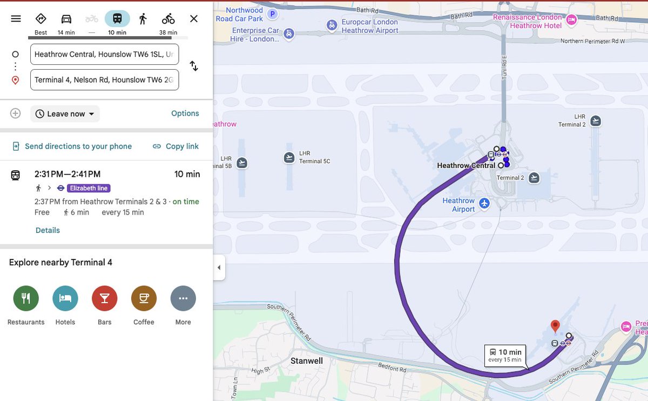Show More nearby categories

[x=183, y=305]
